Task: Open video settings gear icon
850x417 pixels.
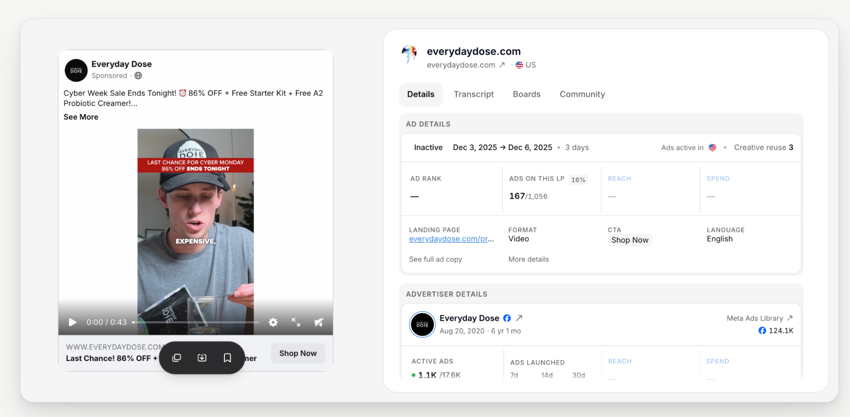Action: coord(273,322)
